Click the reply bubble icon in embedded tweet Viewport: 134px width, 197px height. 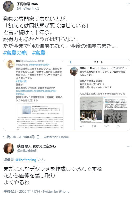click(x=81, y=126)
